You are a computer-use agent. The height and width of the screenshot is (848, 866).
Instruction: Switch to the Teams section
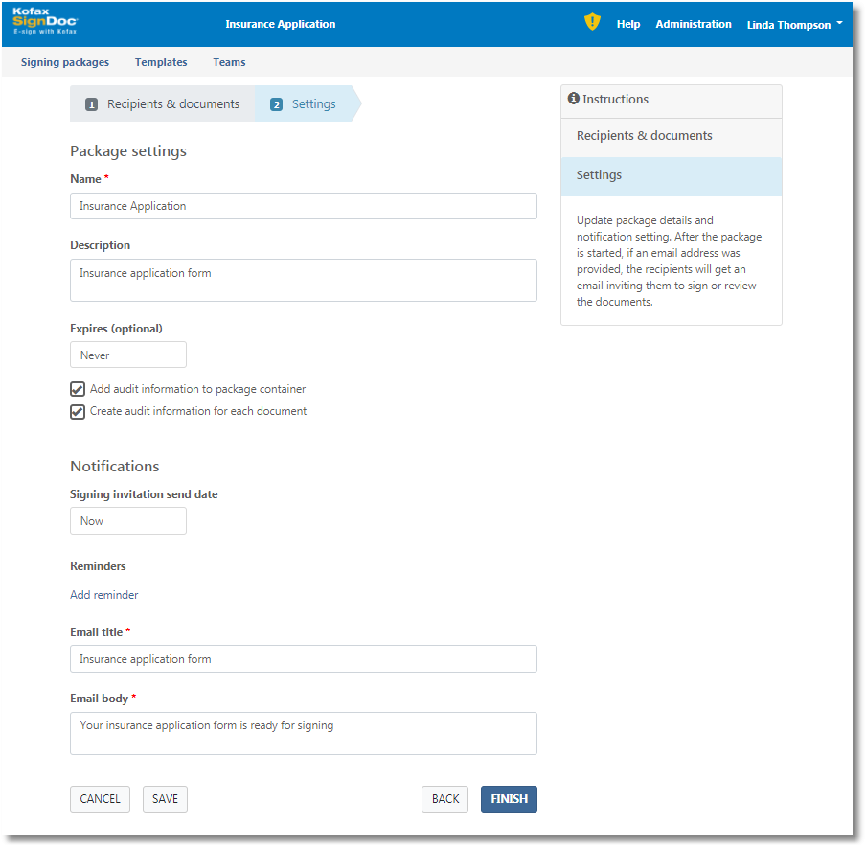[x=229, y=62]
